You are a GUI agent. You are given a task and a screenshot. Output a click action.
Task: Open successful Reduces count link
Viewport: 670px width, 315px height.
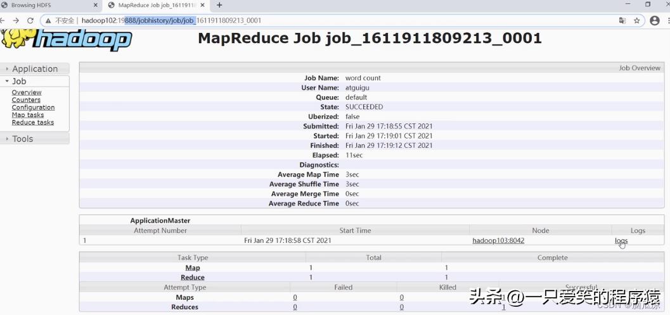(504, 307)
